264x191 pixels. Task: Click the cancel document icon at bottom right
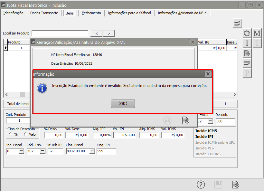click(x=236, y=184)
